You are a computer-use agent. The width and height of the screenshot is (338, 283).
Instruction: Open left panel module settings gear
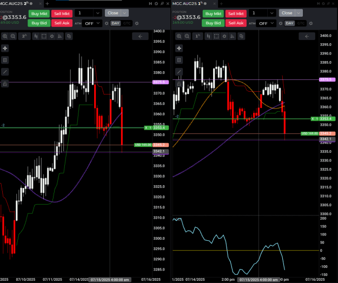[x=156, y=3]
